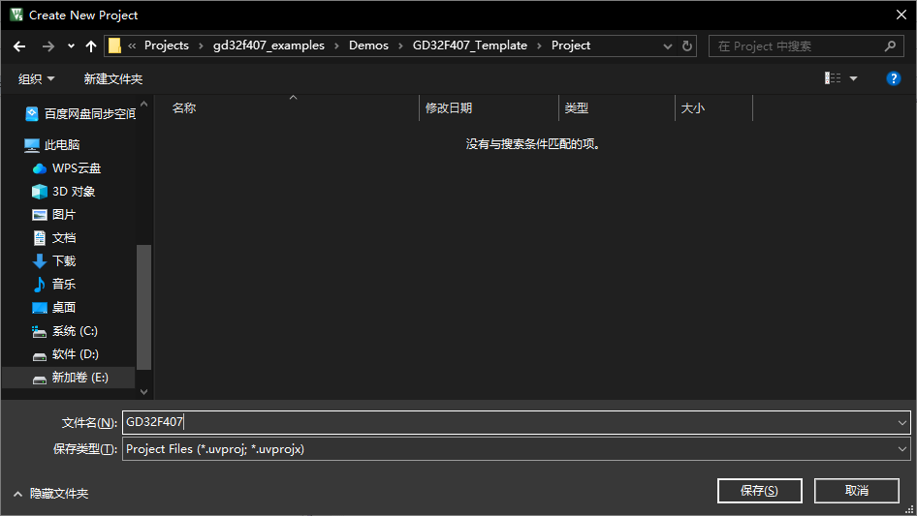917x516 pixels.
Task: Open recent locations dropdown arrow
Action: pyautogui.click(x=71, y=46)
